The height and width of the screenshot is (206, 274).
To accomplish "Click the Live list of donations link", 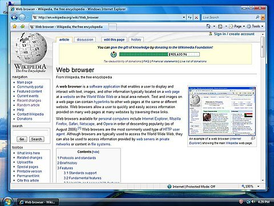I will pyautogui.click(x=193, y=61).
